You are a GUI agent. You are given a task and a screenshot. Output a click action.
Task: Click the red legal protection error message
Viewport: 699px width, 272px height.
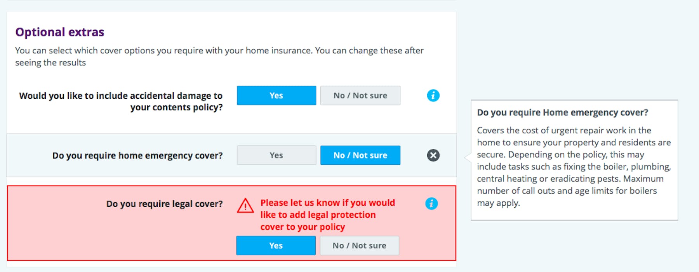(x=328, y=215)
